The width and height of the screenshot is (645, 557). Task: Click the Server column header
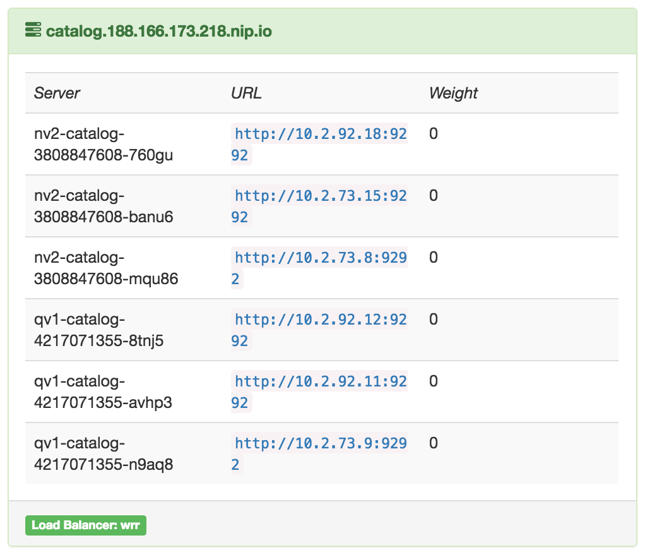coord(57,93)
